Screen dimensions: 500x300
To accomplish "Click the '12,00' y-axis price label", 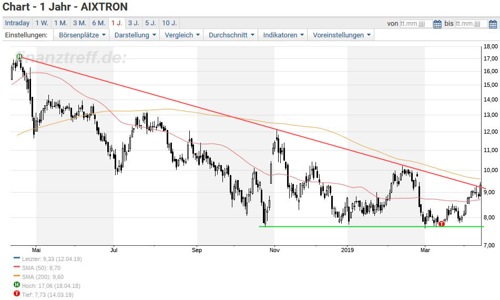I will click(491, 132).
